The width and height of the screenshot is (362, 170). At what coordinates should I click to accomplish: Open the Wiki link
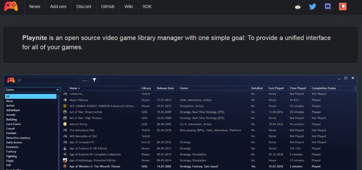tap(129, 7)
